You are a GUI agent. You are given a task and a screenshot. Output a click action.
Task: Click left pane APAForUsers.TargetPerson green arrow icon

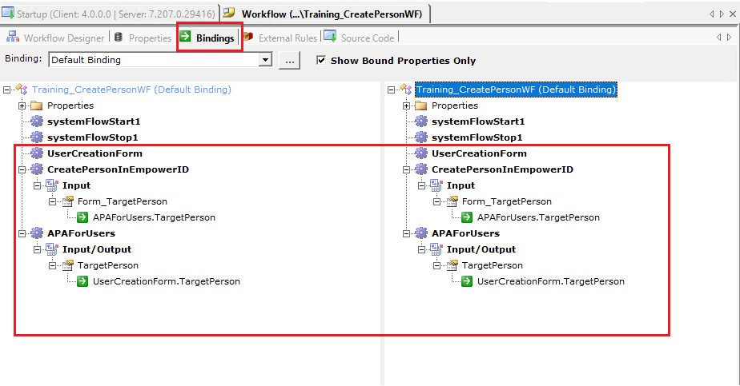pos(82,217)
